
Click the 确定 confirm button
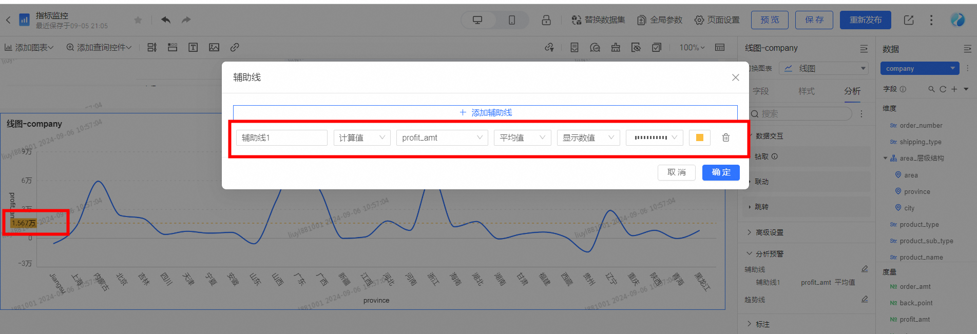[720, 172]
